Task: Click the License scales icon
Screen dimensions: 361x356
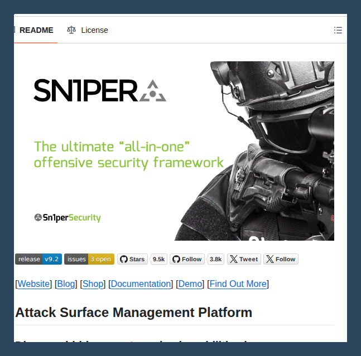Action: coord(71,30)
